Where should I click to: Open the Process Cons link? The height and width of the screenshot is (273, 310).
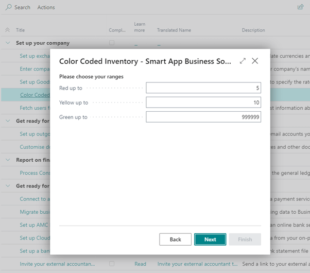coord(35,173)
